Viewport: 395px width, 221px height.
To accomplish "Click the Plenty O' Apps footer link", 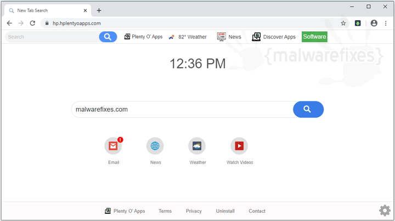I will (x=125, y=211).
